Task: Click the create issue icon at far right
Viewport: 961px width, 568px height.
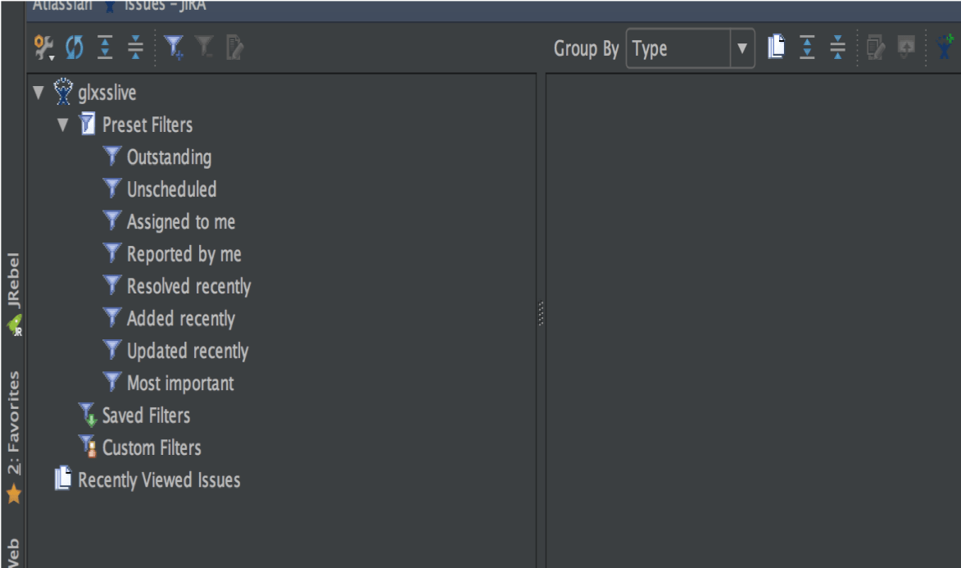Action: click(x=946, y=48)
